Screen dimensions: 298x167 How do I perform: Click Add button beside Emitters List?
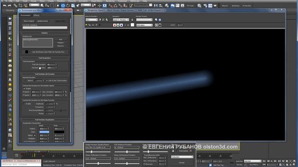coord(61,39)
